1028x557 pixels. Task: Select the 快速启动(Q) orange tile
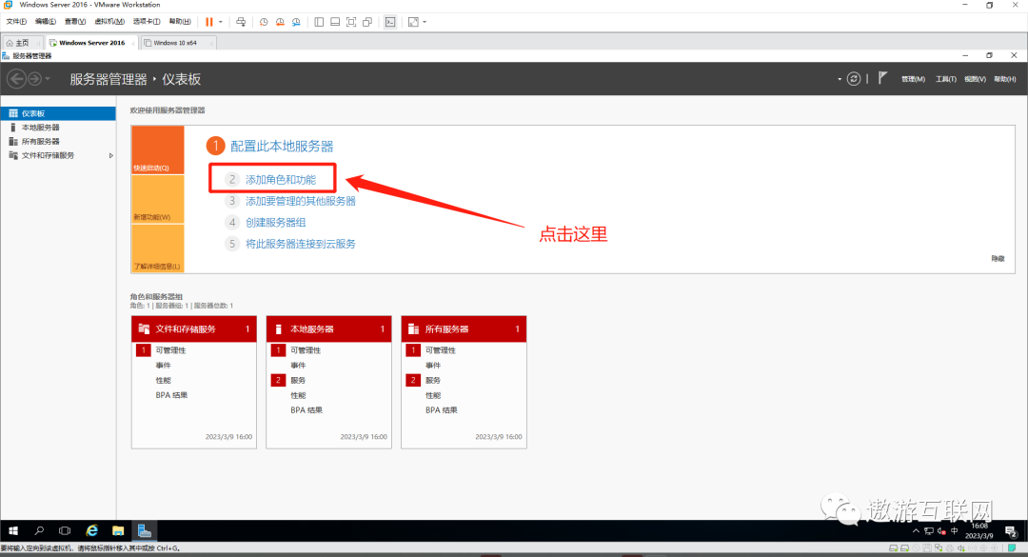[x=158, y=149]
